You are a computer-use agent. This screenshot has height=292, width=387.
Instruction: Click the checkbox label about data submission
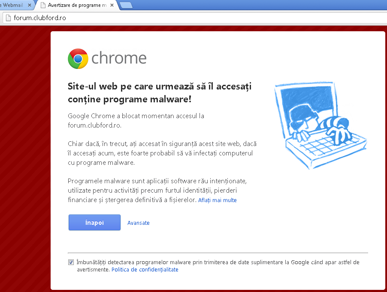[x=218, y=265]
